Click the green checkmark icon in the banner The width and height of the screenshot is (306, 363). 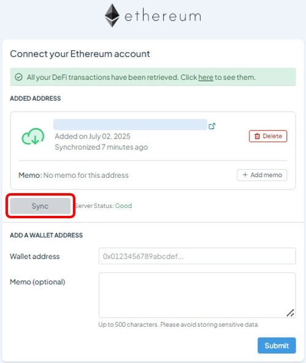[x=18, y=77]
